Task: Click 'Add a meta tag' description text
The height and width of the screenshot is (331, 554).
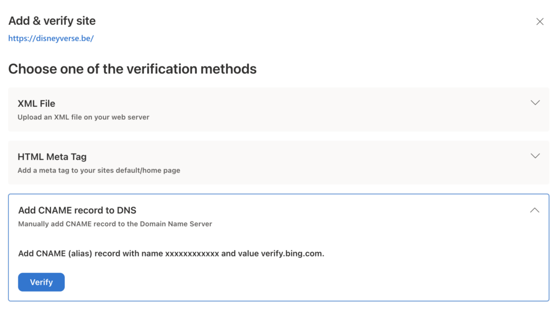Action: click(x=98, y=171)
